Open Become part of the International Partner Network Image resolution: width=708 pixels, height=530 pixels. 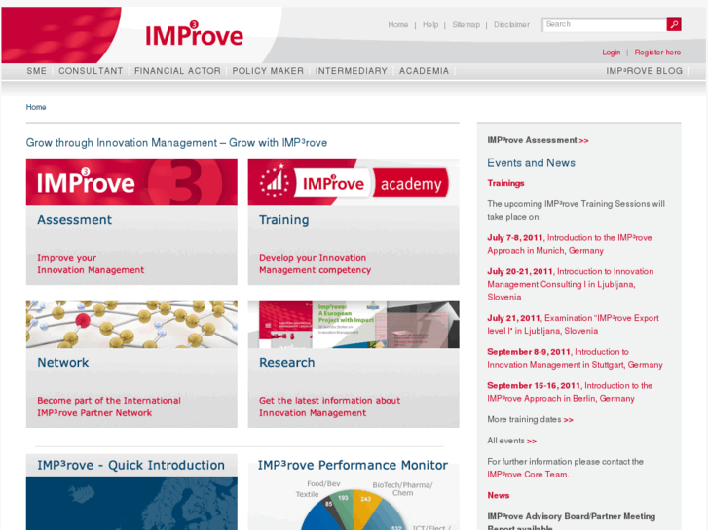click(109, 406)
